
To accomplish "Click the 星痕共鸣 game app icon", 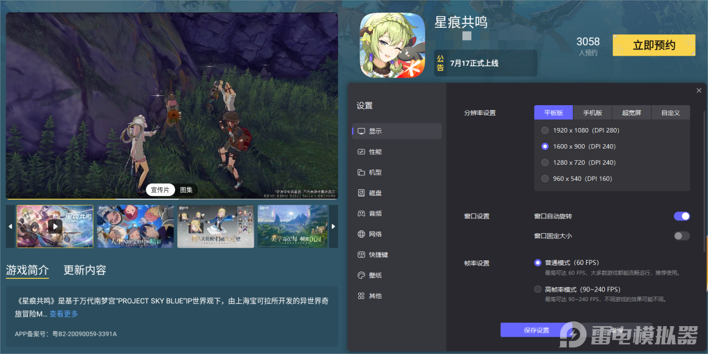I will pyautogui.click(x=393, y=46).
